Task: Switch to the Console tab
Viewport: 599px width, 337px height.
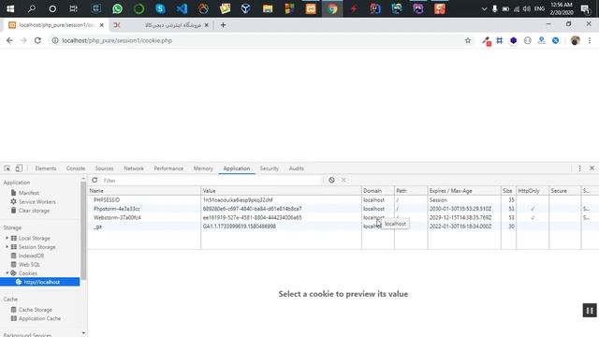Action: click(x=76, y=168)
